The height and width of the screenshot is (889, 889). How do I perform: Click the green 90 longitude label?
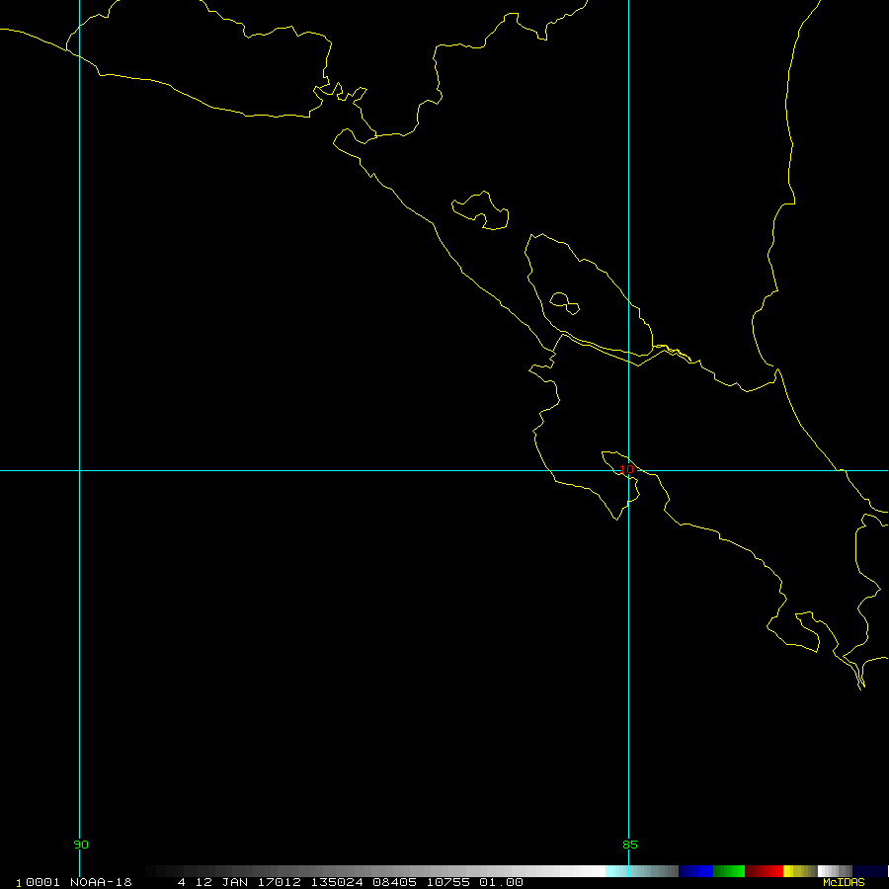coord(81,845)
